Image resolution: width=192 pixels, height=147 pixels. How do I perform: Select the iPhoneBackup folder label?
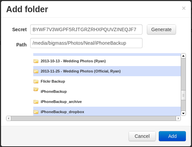(54, 91)
